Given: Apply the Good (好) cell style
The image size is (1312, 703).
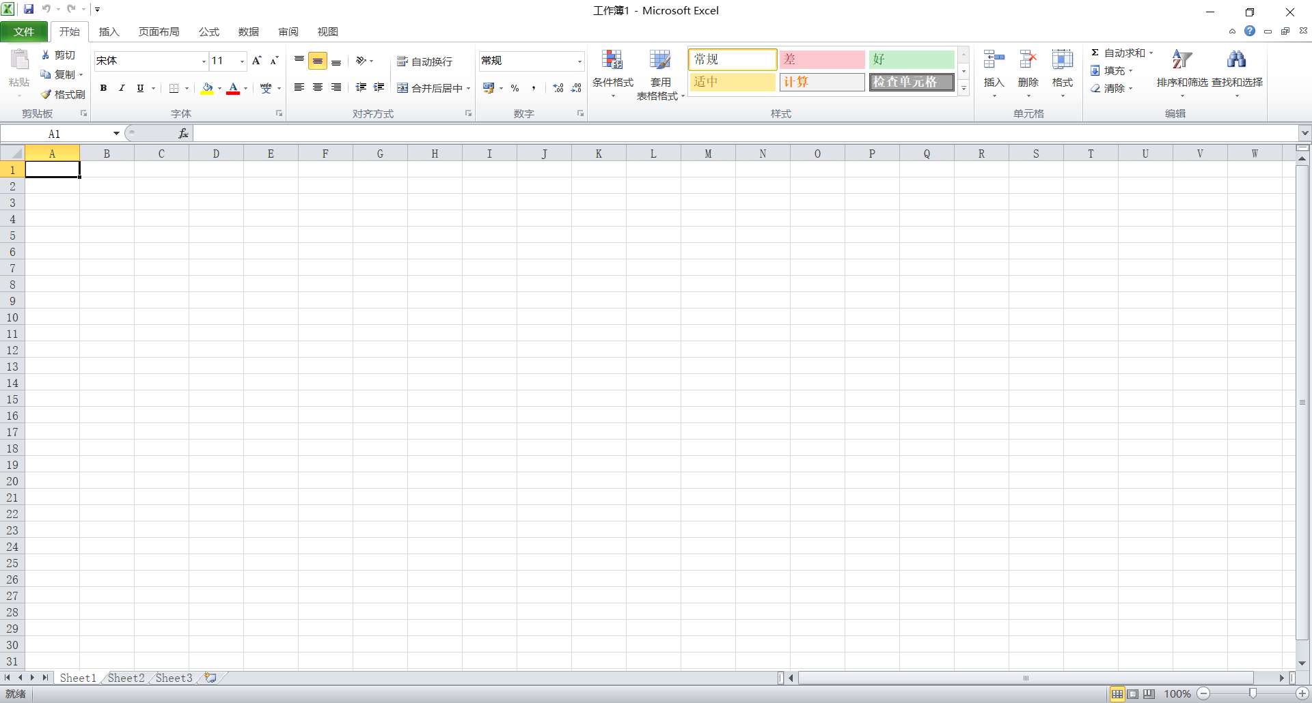Looking at the screenshot, I should pos(912,59).
